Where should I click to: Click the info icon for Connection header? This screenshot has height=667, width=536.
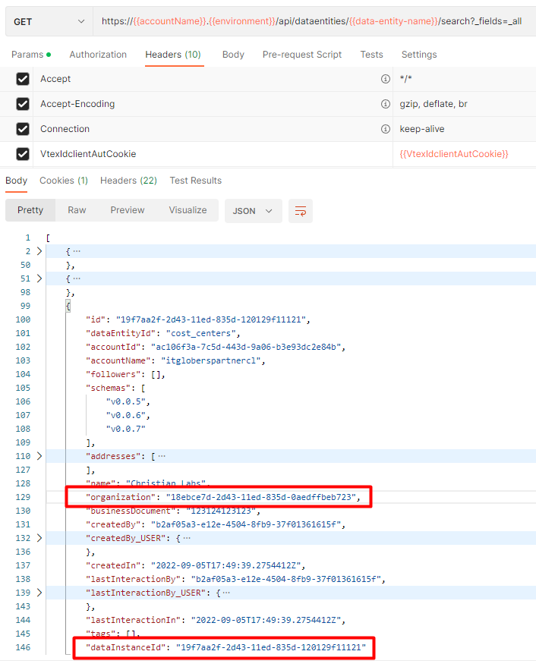[x=385, y=129]
